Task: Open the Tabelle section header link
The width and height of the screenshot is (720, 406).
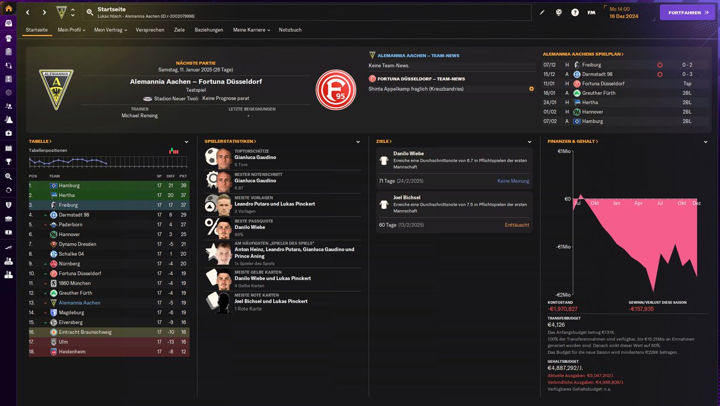Action: (40, 141)
